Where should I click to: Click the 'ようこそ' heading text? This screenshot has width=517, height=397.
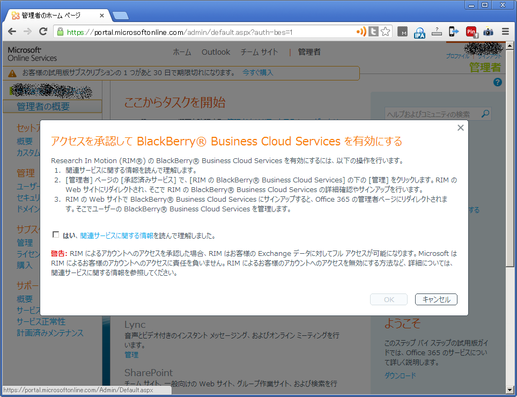coord(402,324)
